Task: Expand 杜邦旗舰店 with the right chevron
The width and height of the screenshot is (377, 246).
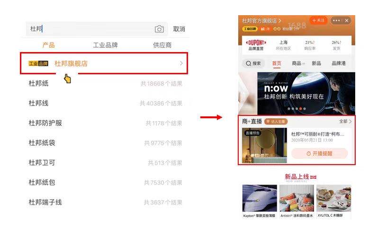Action: [181, 63]
